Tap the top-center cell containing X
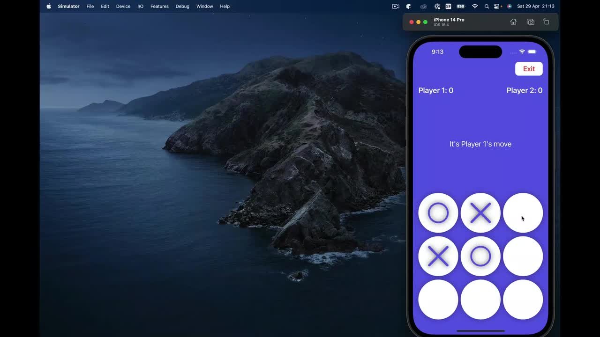This screenshot has width=600, height=337. click(480, 213)
